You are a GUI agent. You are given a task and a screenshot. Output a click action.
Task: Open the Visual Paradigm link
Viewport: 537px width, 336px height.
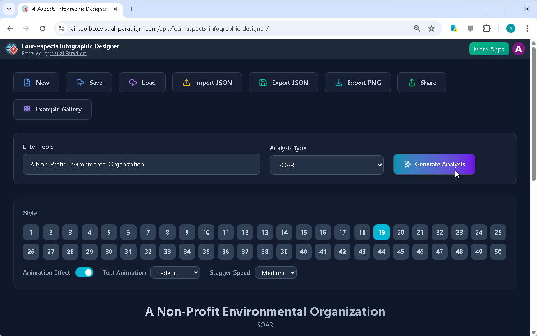coord(68,53)
